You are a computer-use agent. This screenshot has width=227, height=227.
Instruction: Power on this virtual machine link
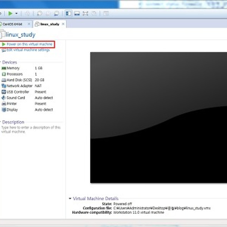pos(29,44)
